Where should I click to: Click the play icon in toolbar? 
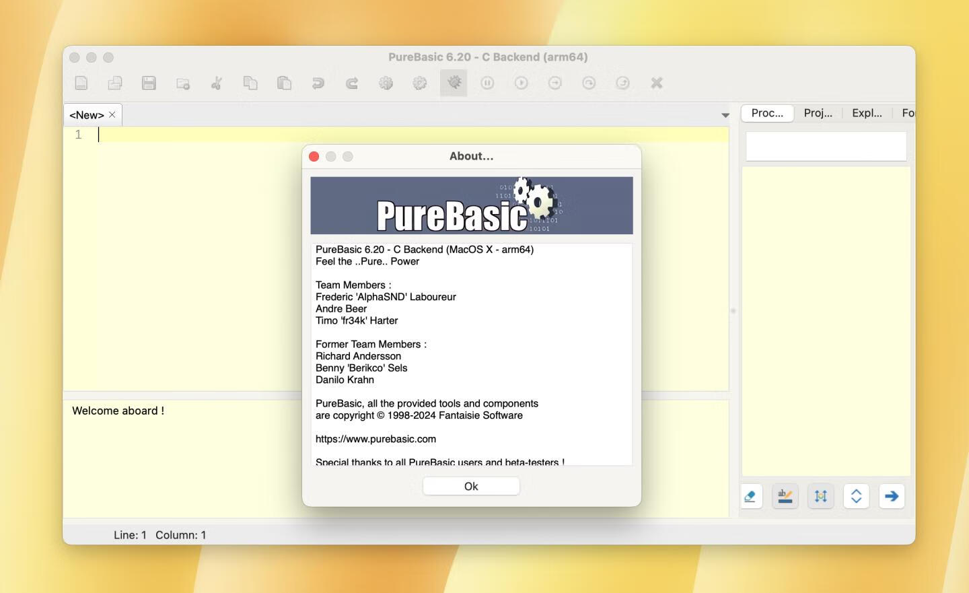pos(522,83)
